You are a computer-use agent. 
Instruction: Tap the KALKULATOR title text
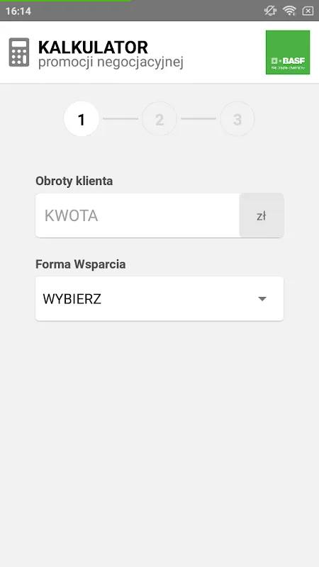point(93,47)
